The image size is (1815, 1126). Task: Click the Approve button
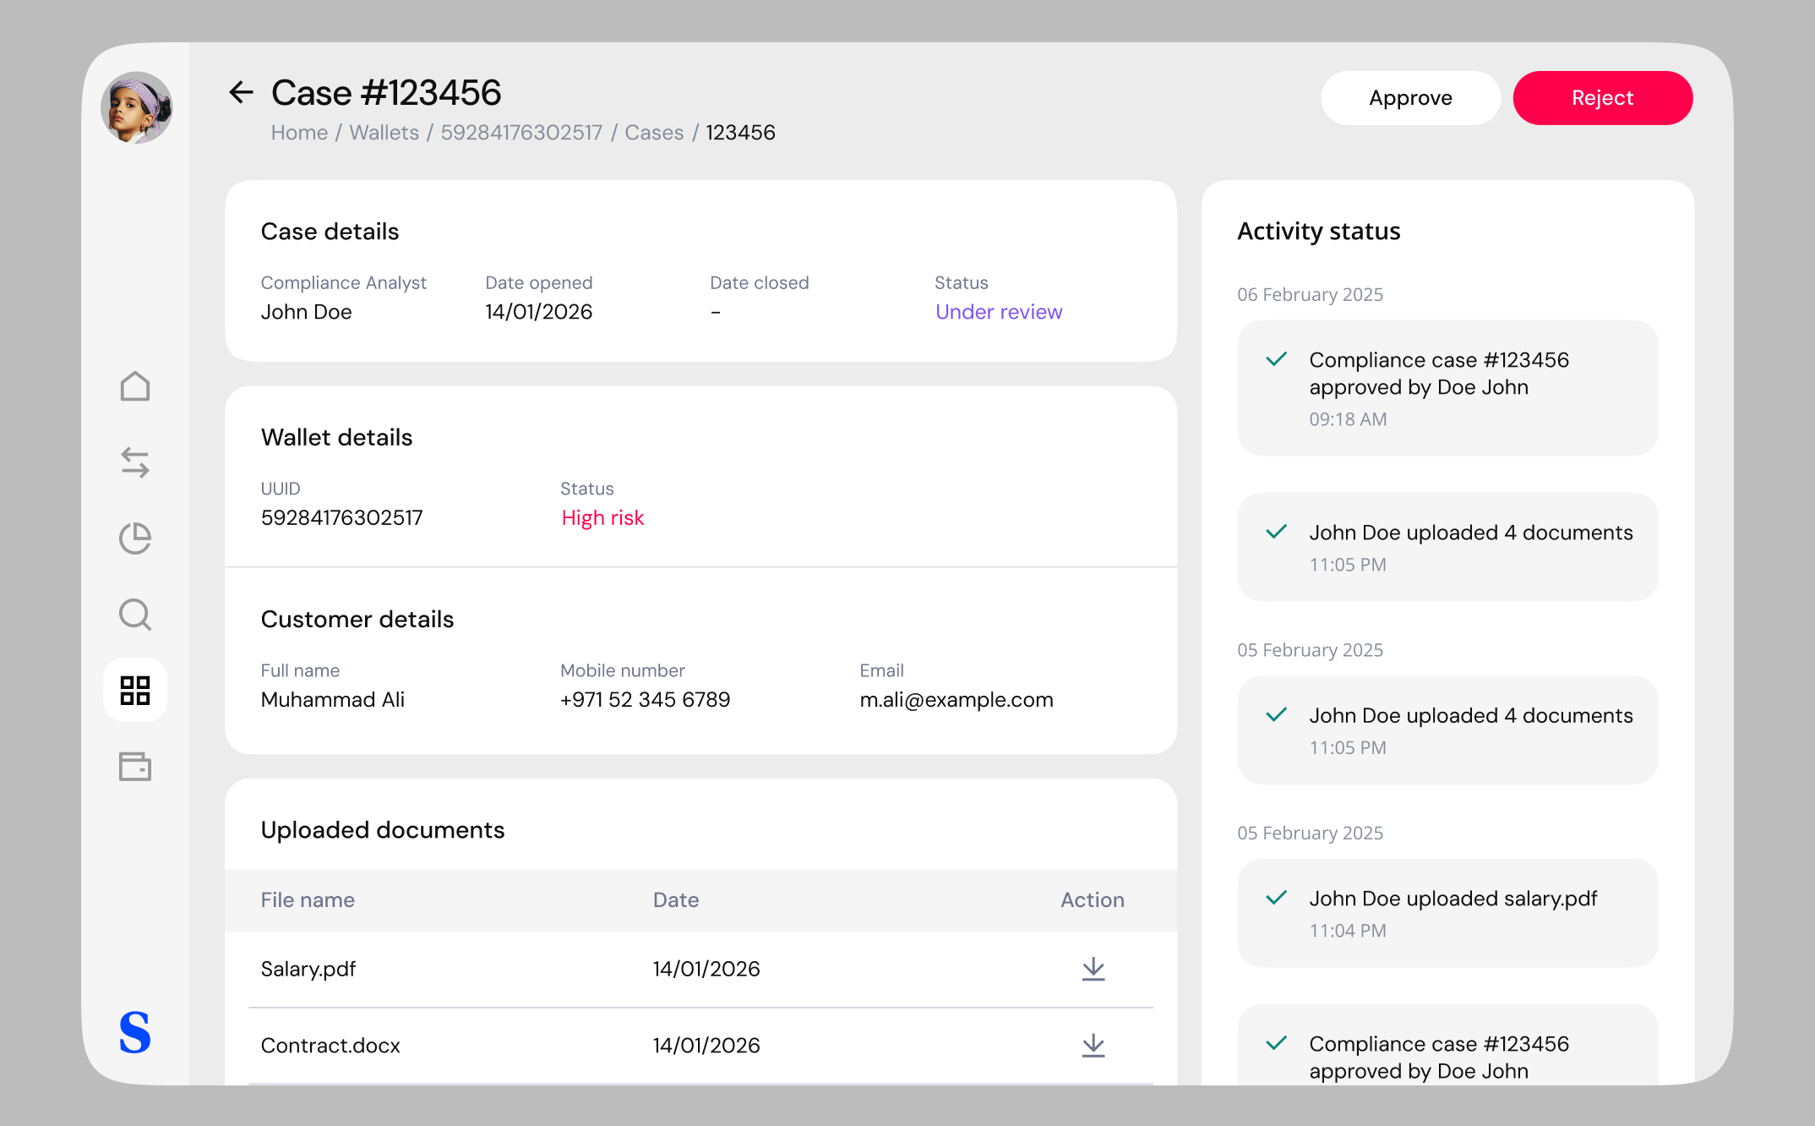tap(1410, 98)
